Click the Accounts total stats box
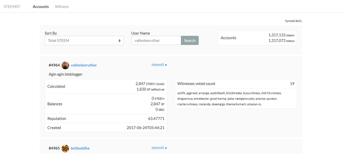 tap(257, 38)
